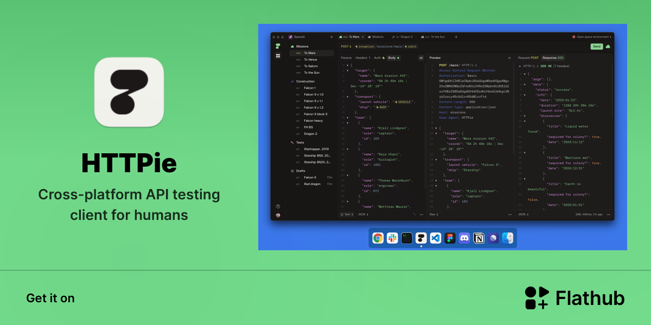Open the JSON dropdown in the response footer
651x325 pixels.
(x=524, y=214)
